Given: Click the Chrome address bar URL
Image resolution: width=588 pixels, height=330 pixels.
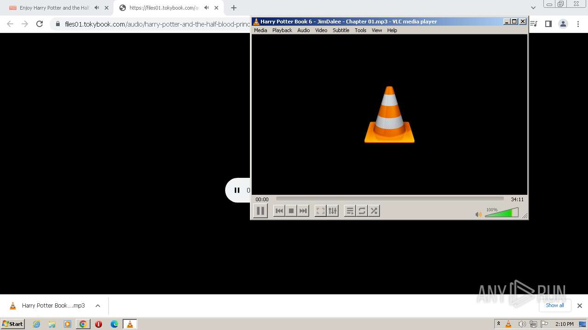Looking at the screenshot, I should (x=157, y=24).
